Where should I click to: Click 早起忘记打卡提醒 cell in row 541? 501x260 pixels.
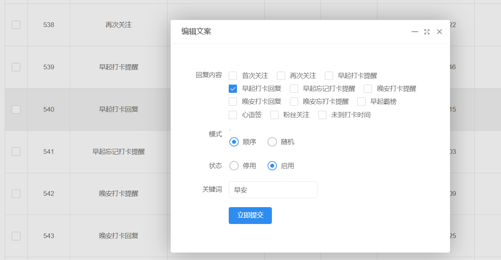[x=118, y=152]
